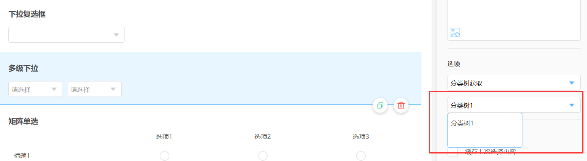
Task: Click the 选项3 column header
Action: pos(361,137)
